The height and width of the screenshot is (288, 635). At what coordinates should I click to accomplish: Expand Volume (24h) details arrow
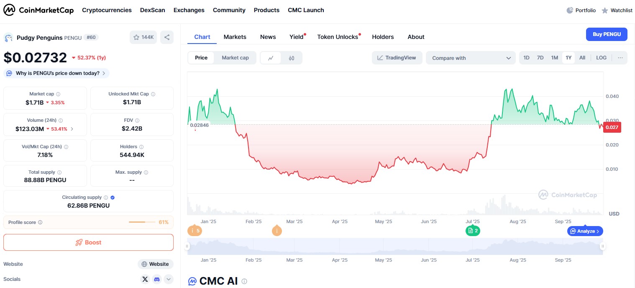pos(72,129)
